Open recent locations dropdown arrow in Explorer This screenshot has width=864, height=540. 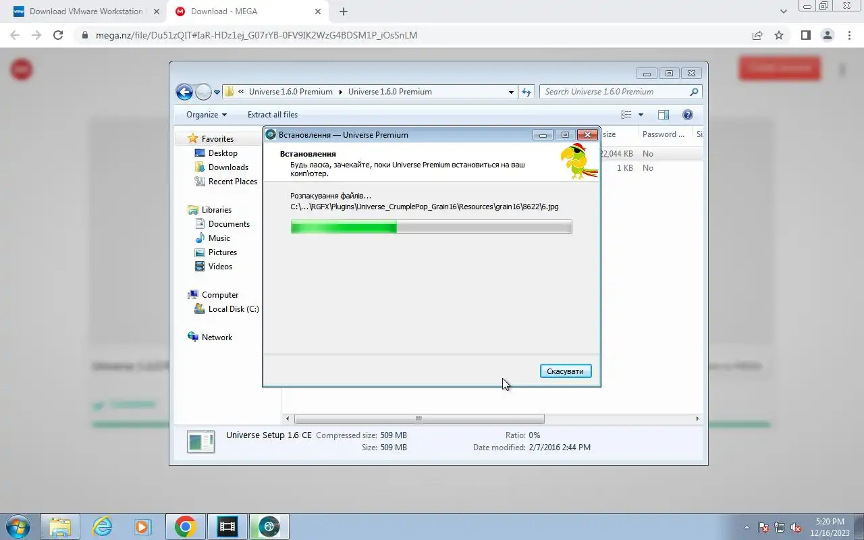pos(217,92)
